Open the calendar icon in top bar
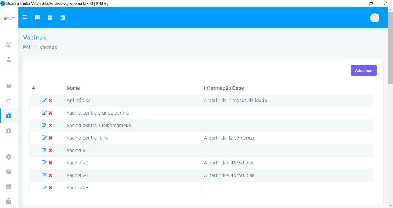Image resolution: width=393 pixels, height=208 pixels. pyautogui.click(x=62, y=17)
